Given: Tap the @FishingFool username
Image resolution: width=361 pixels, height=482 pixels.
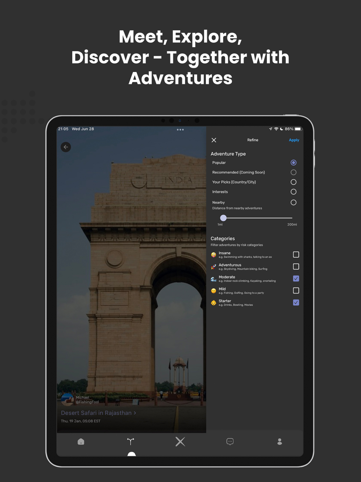Looking at the screenshot, I should (x=87, y=402).
